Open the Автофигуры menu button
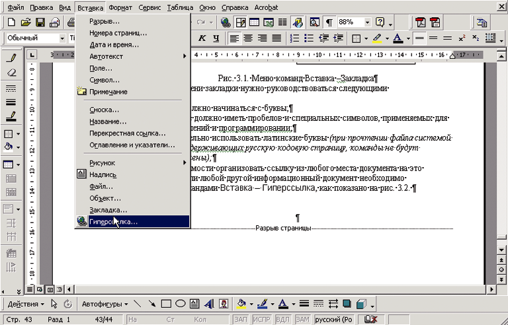This screenshot has width=508, height=325. tap(105, 304)
